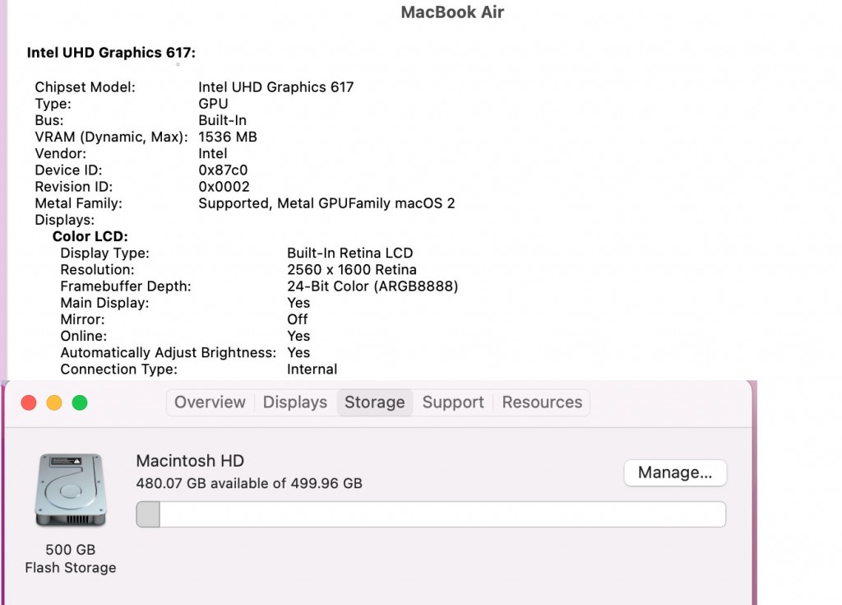Click the Revision ID '0x0002'
842x605 pixels.
click(x=224, y=187)
